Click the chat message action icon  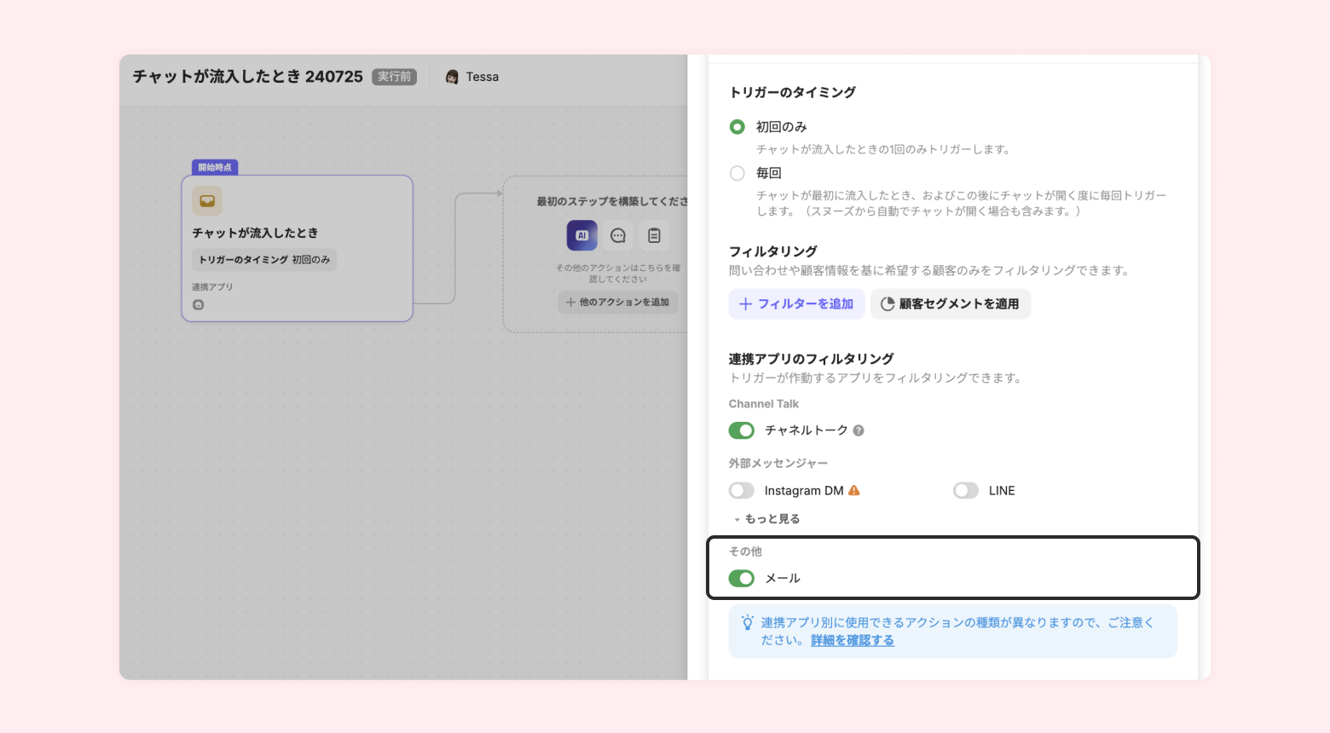click(618, 235)
